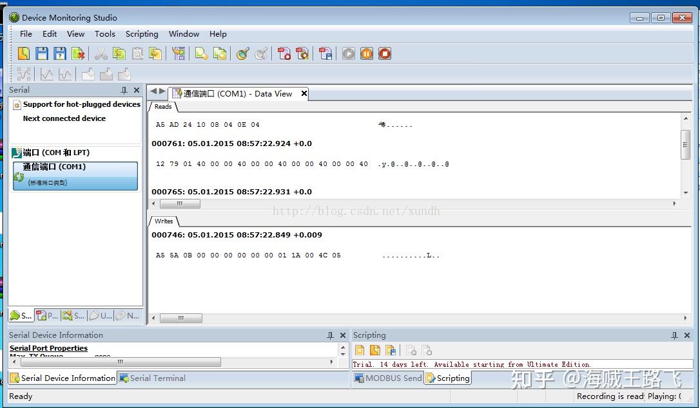The image size is (700, 408).
Task: Click the document with highlighter icon
Action: [201, 53]
